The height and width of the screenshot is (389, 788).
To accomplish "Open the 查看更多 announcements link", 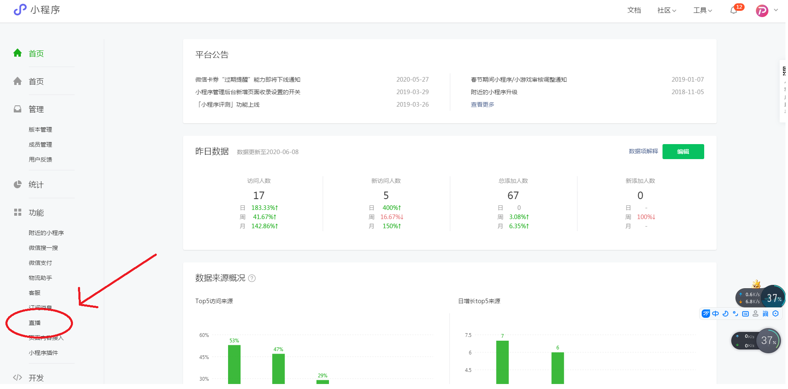I will [482, 105].
